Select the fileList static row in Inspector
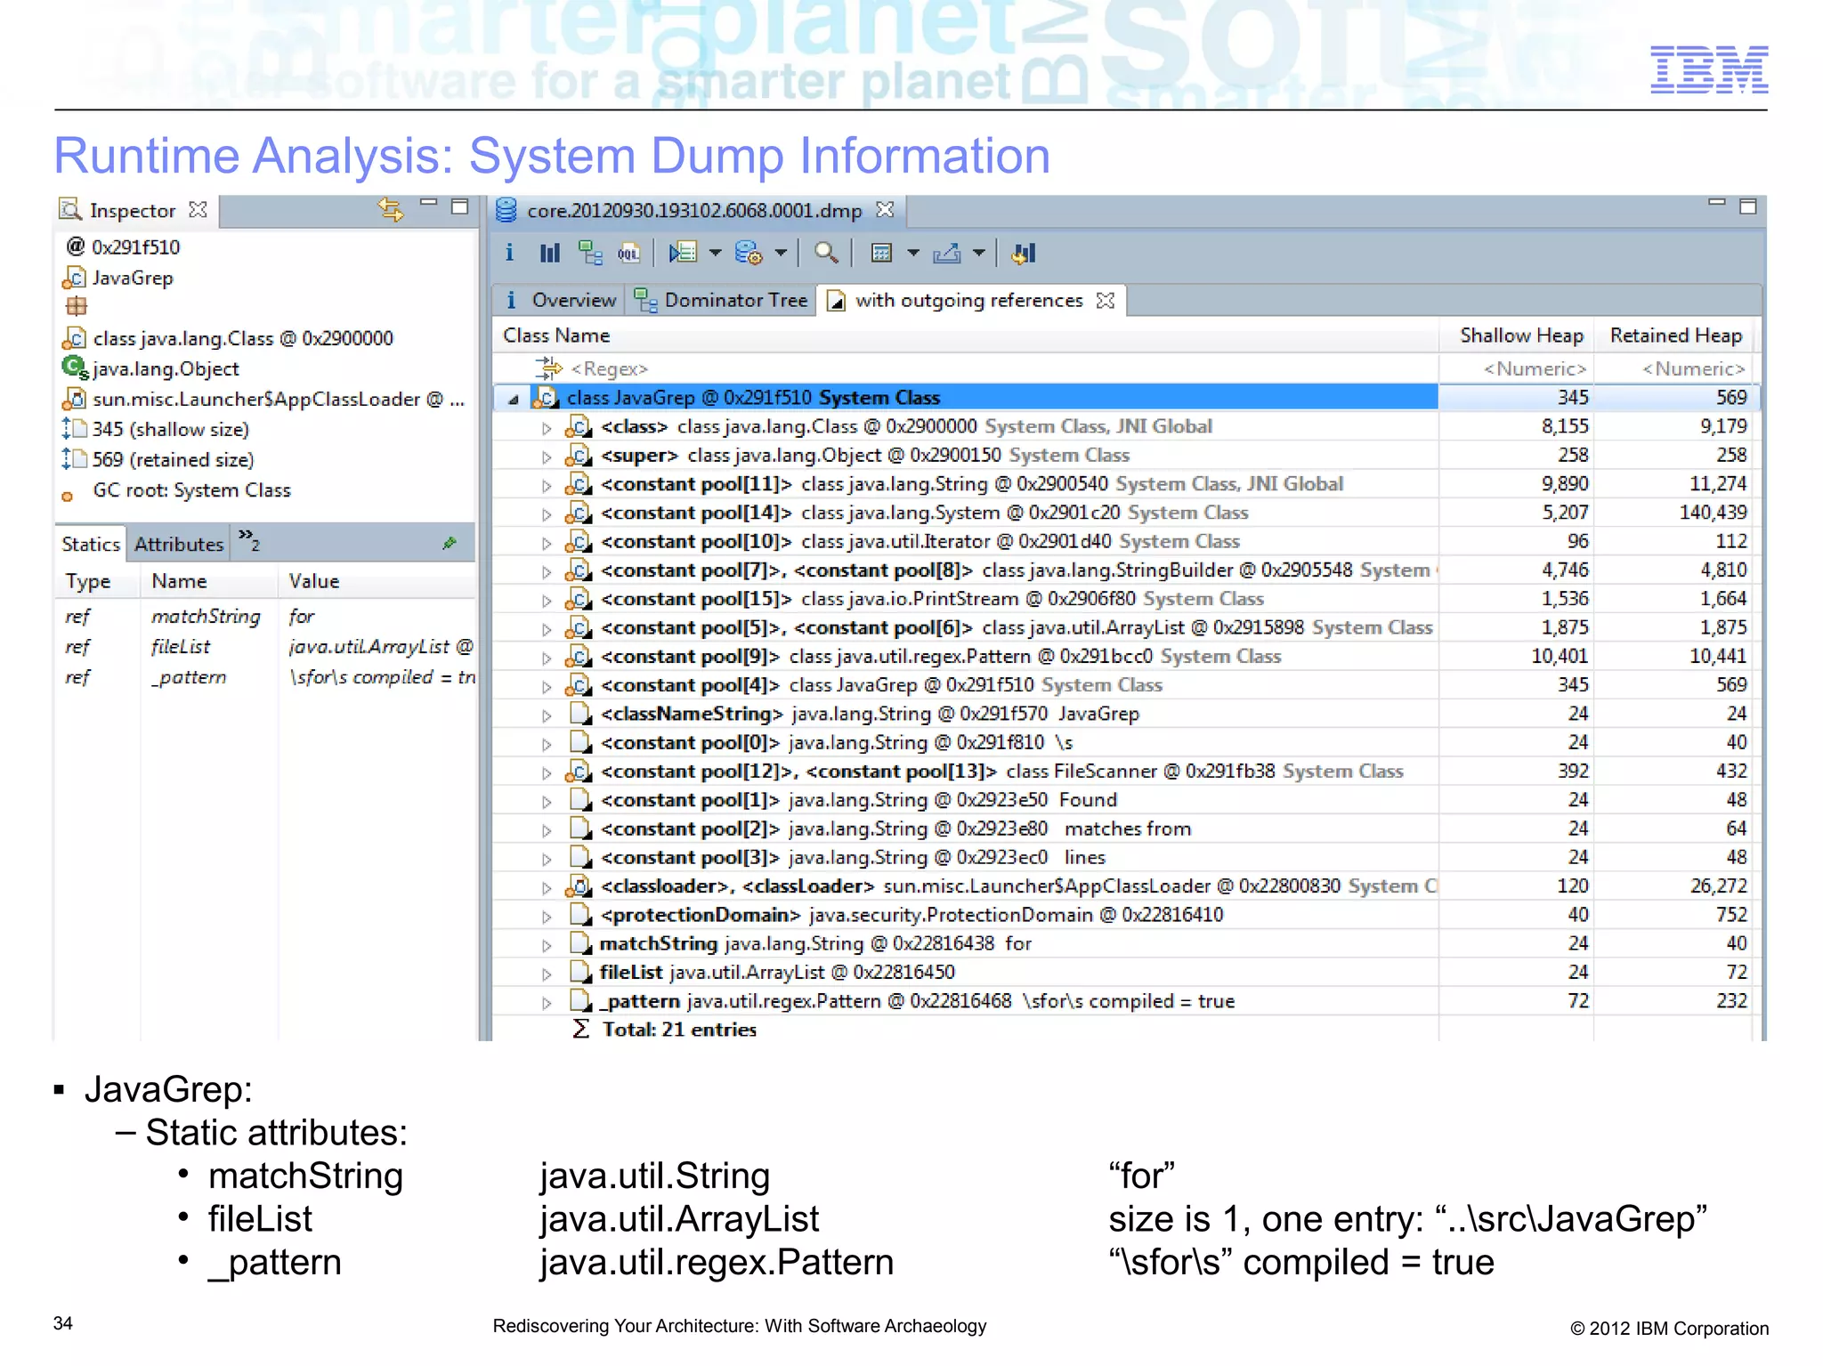The width and height of the screenshot is (1823, 1366). (x=266, y=647)
